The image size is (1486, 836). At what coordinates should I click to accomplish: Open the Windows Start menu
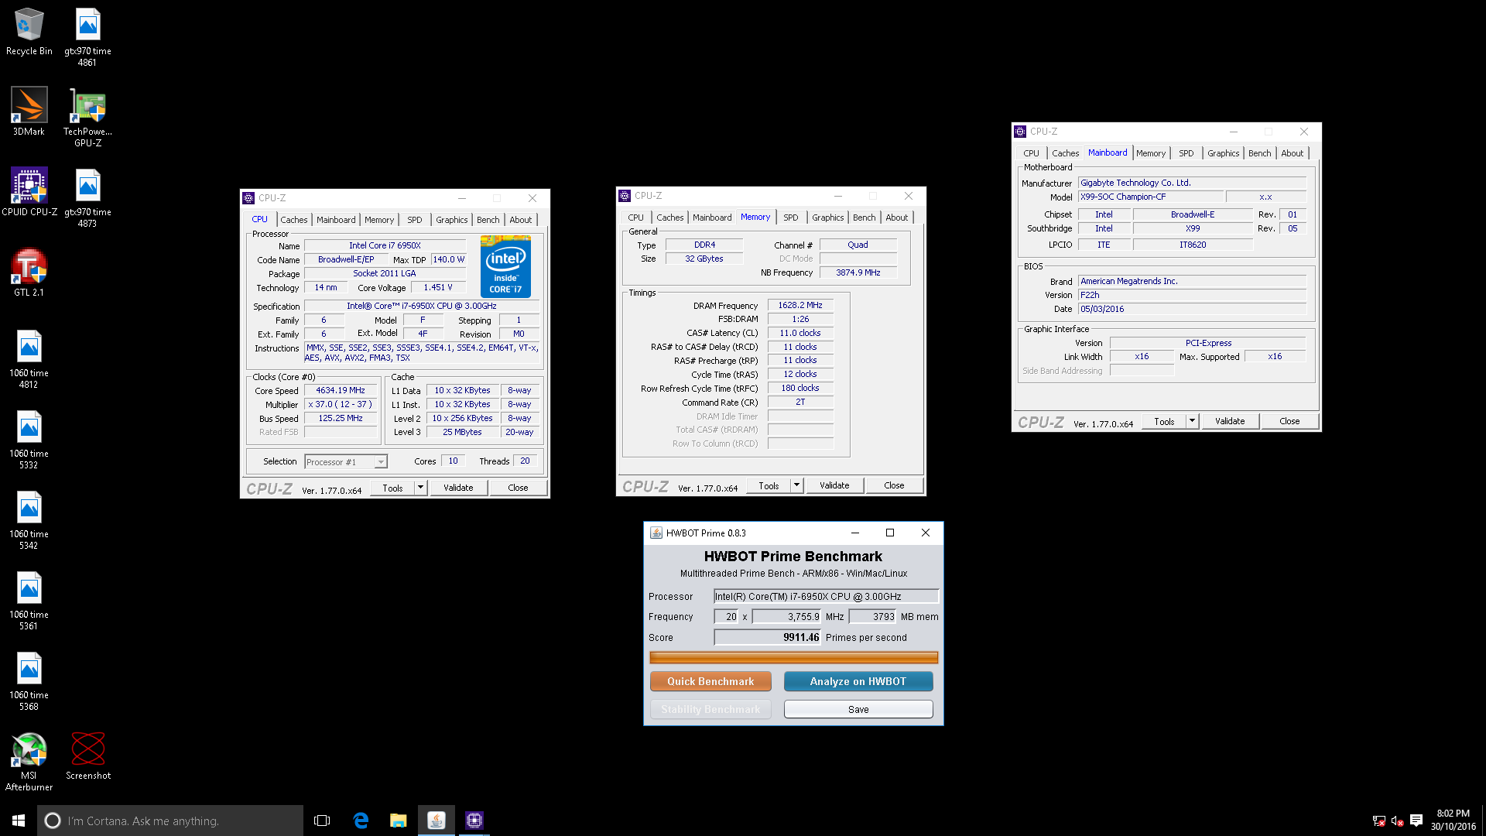click(x=19, y=821)
